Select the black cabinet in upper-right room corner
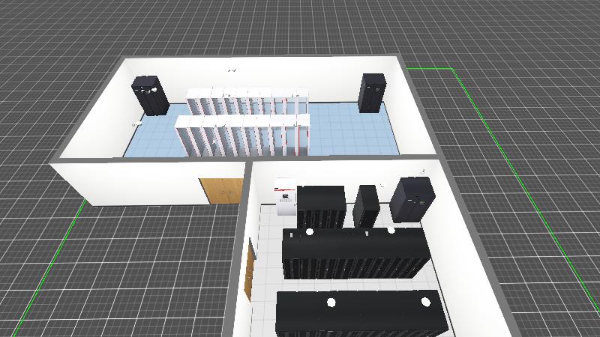600x337 pixels. [x=370, y=92]
